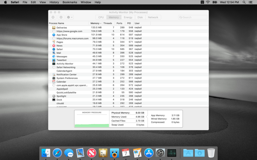The width and height of the screenshot is (257, 160).
Task: Select the Tweetbot process row
Action: coord(128,60)
